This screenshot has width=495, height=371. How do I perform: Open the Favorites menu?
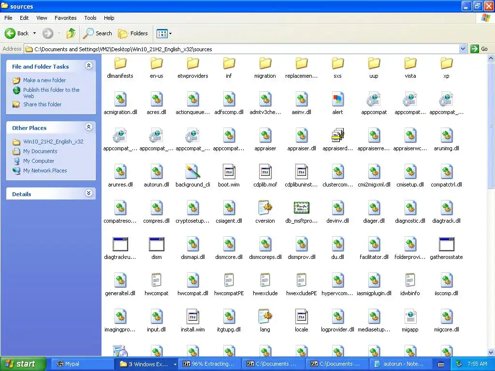pyautogui.click(x=65, y=18)
